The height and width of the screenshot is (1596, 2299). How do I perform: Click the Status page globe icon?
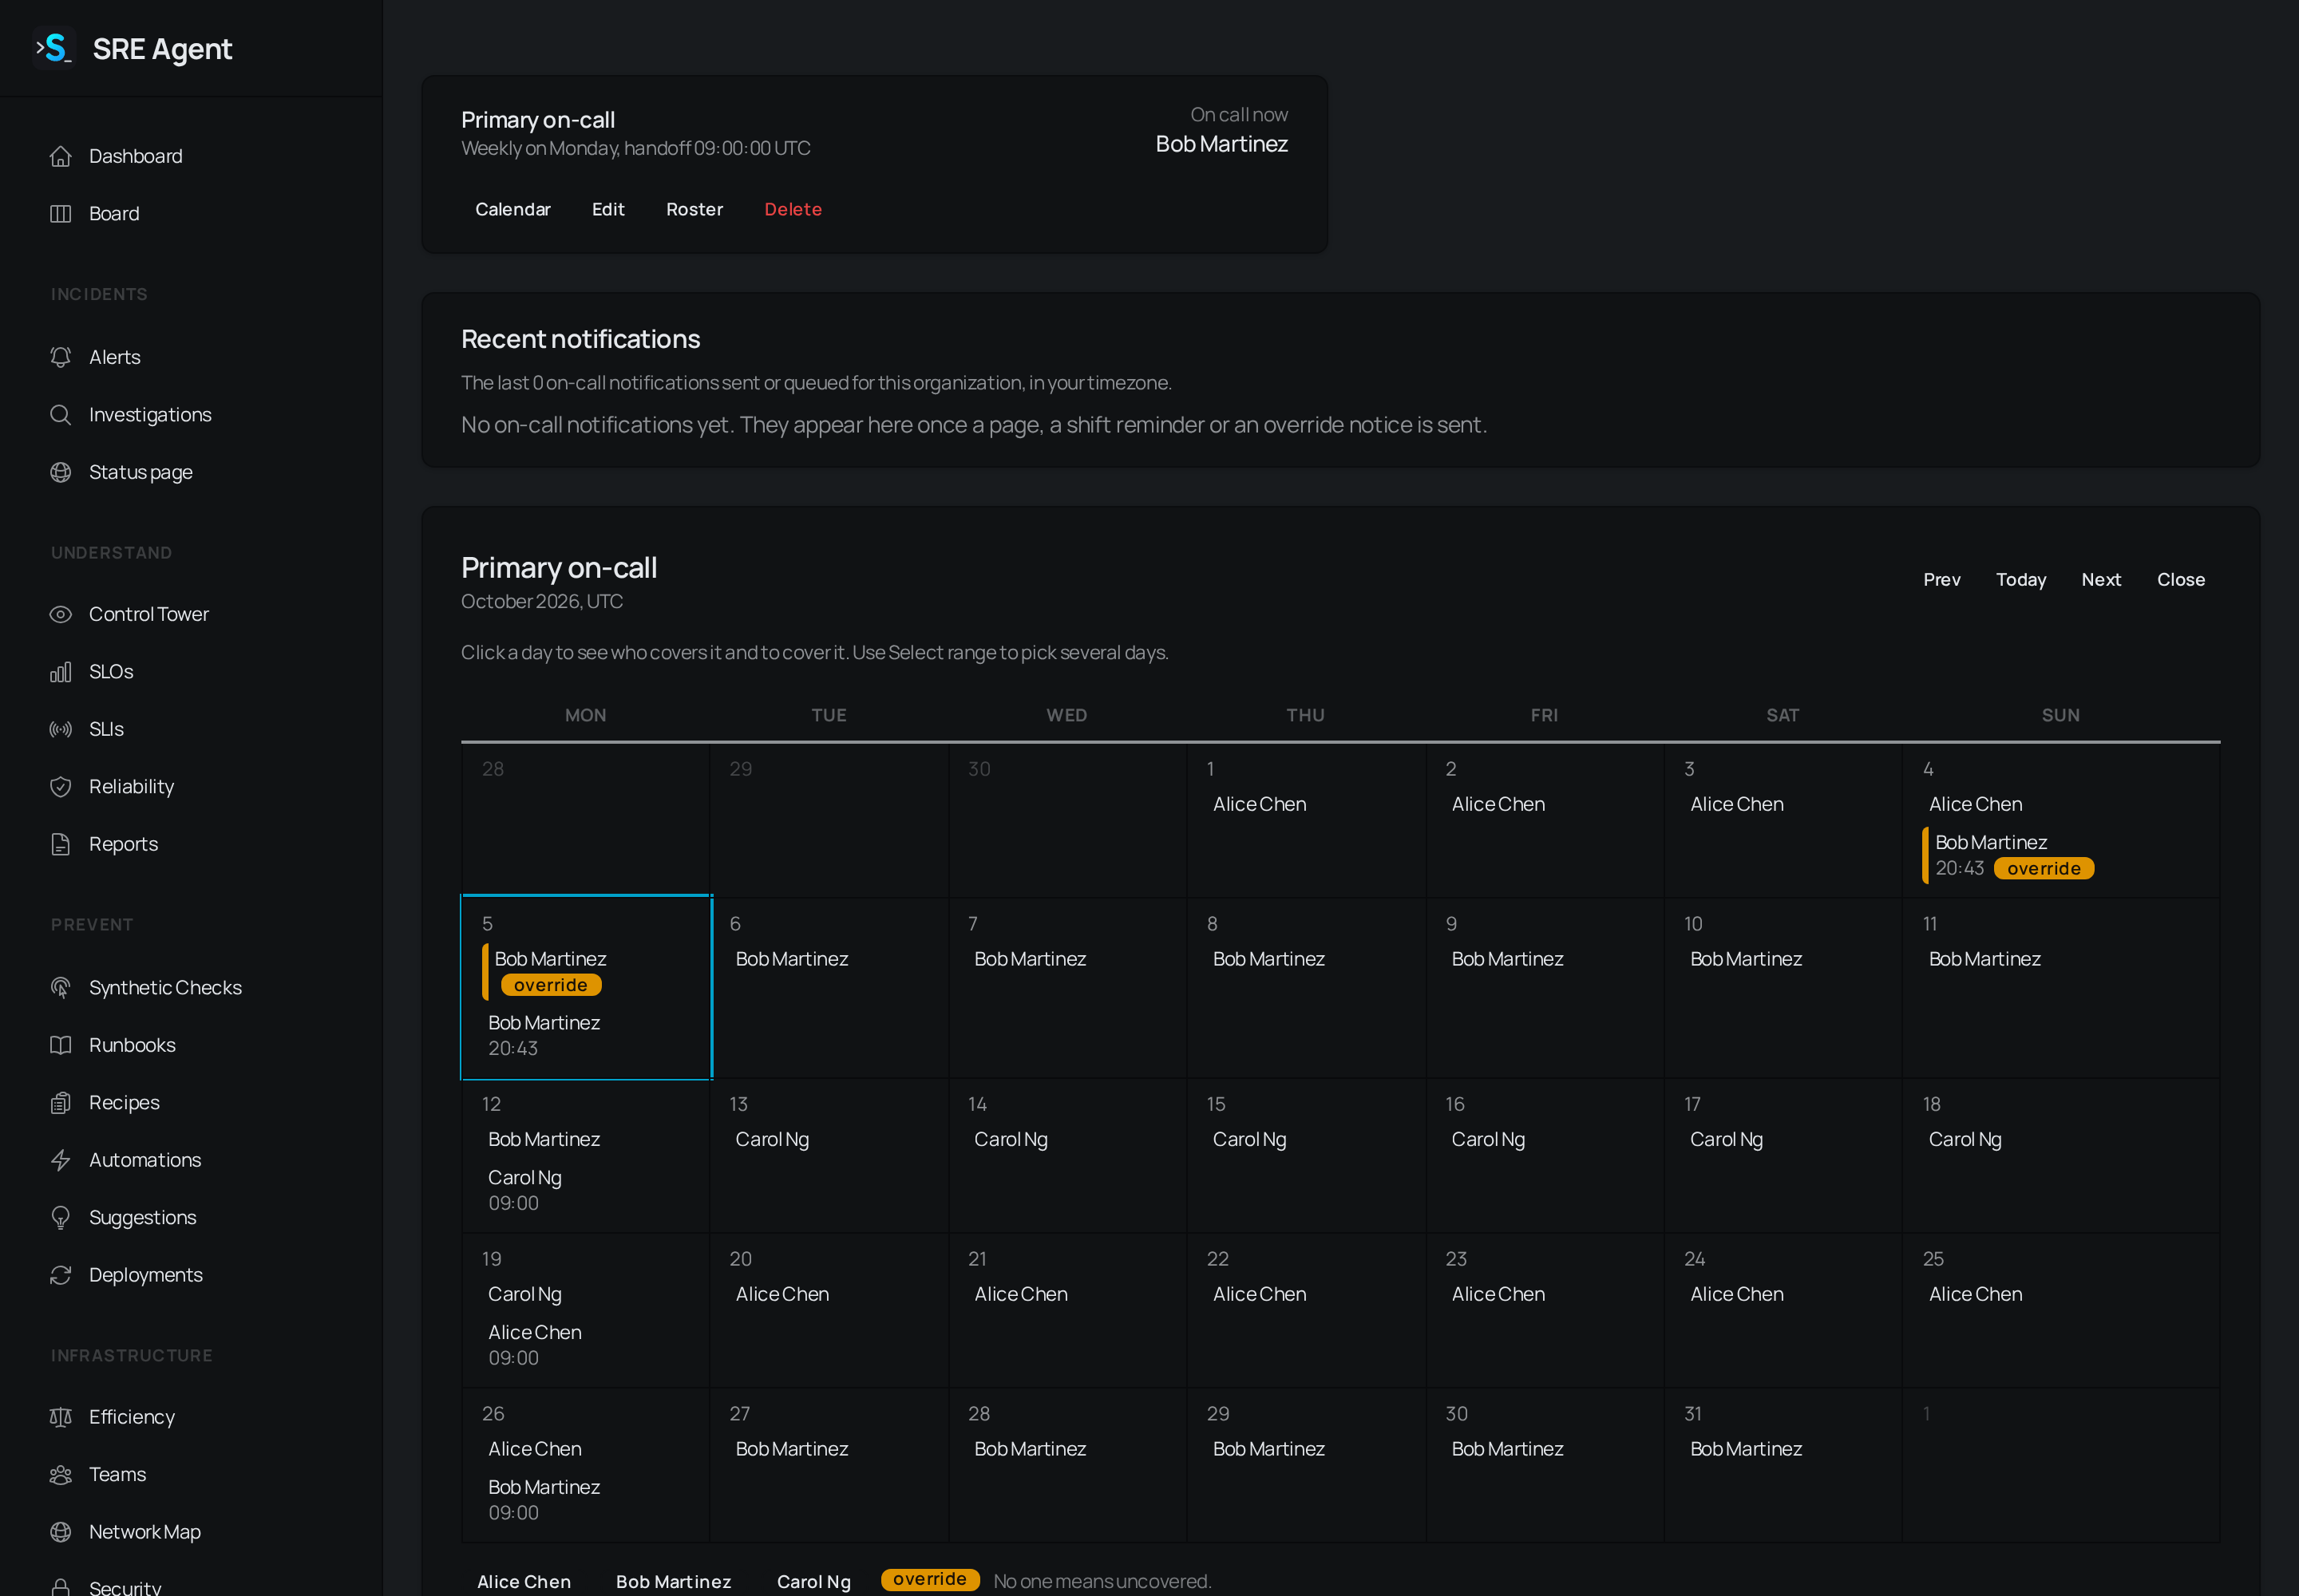tap(61, 472)
